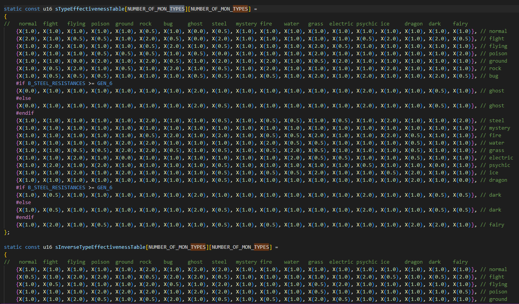
Task: Click the #endif directive above fairy row
Action: [25, 217]
